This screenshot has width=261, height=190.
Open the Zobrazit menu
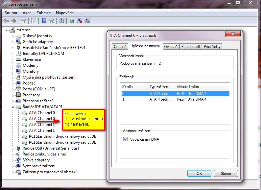[x=43, y=12]
